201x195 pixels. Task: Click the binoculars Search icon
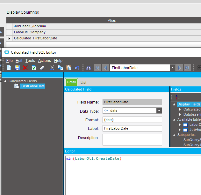pyautogui.click(x=89, y=68)
